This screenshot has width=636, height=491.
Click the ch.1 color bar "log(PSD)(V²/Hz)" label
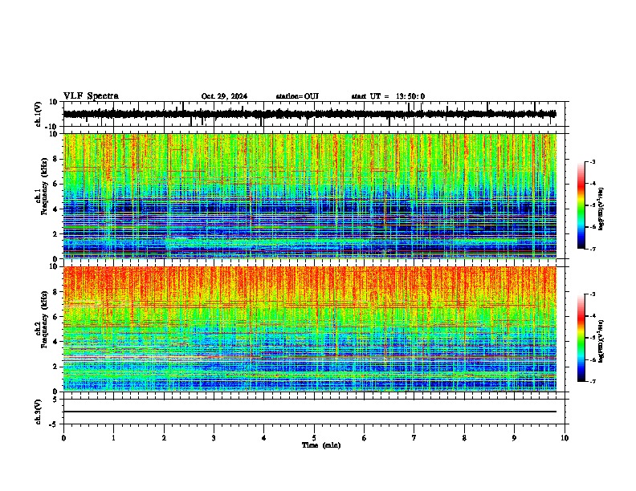click(601, 209)
